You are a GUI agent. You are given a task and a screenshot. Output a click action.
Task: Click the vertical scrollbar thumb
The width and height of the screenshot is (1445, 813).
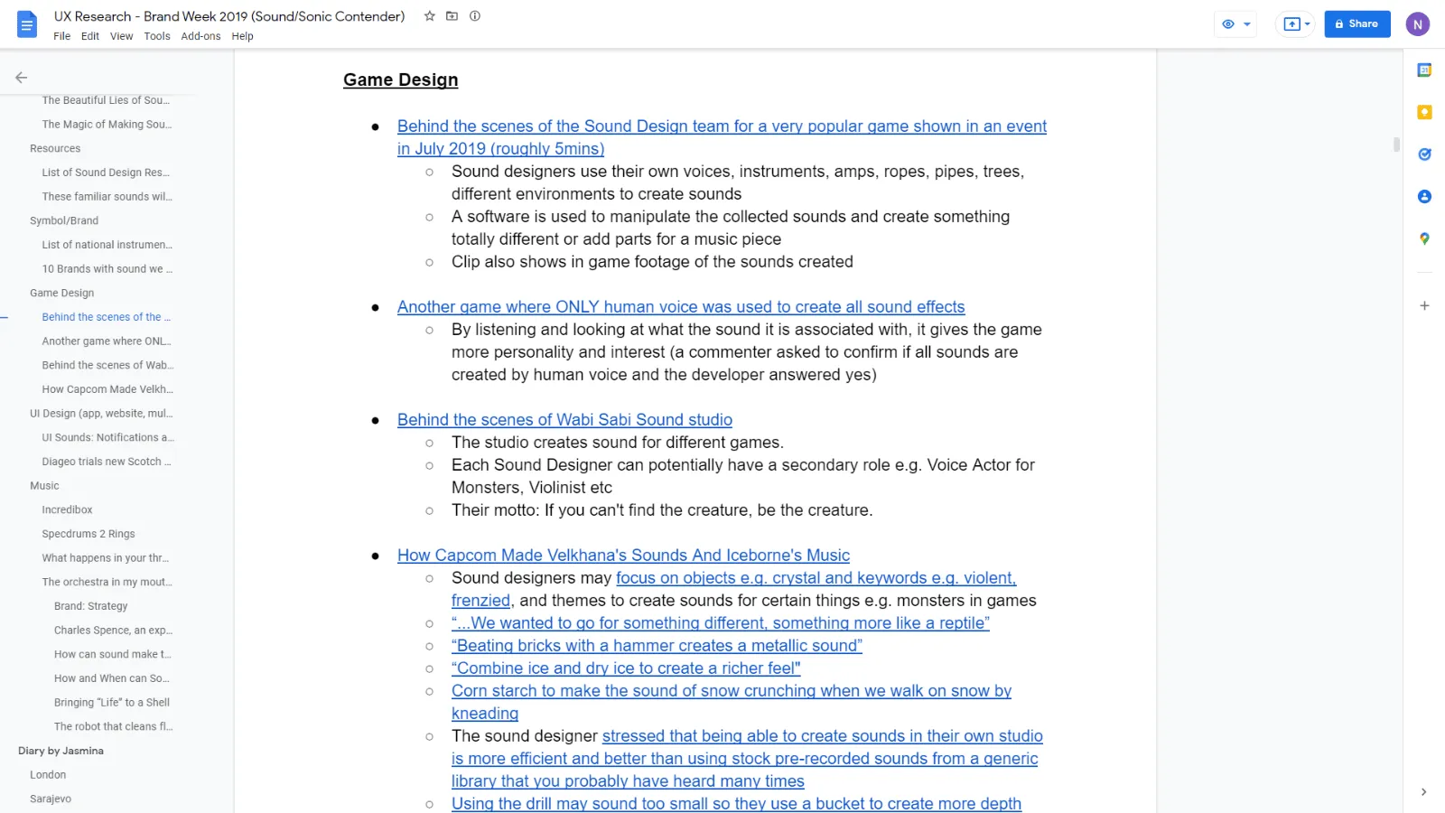click(1396, 145)
